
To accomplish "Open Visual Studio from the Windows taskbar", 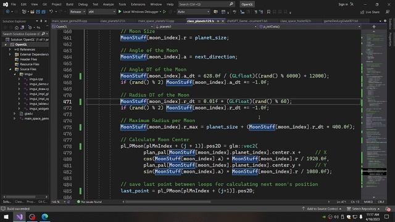I will pyautogui.click(x=19, y=216).
